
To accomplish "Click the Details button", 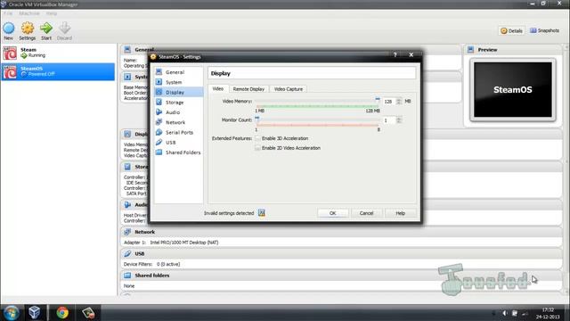I will pyautogui.click(x=511, y=31).
